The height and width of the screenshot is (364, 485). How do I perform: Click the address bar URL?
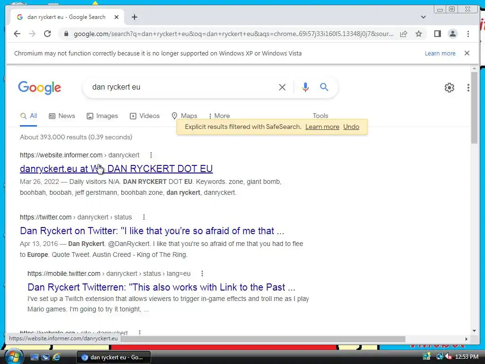coord(234,34)
